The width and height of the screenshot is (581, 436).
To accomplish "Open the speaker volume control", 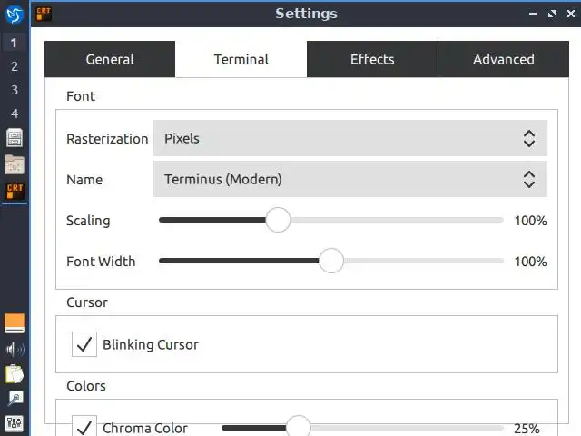I will click(x=14, y=349).
